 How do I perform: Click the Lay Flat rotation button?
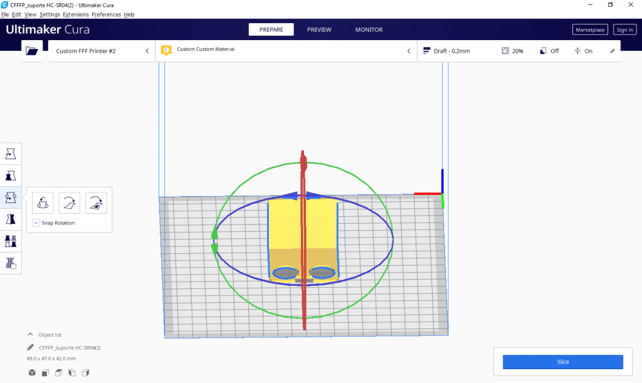pos(69,202)
